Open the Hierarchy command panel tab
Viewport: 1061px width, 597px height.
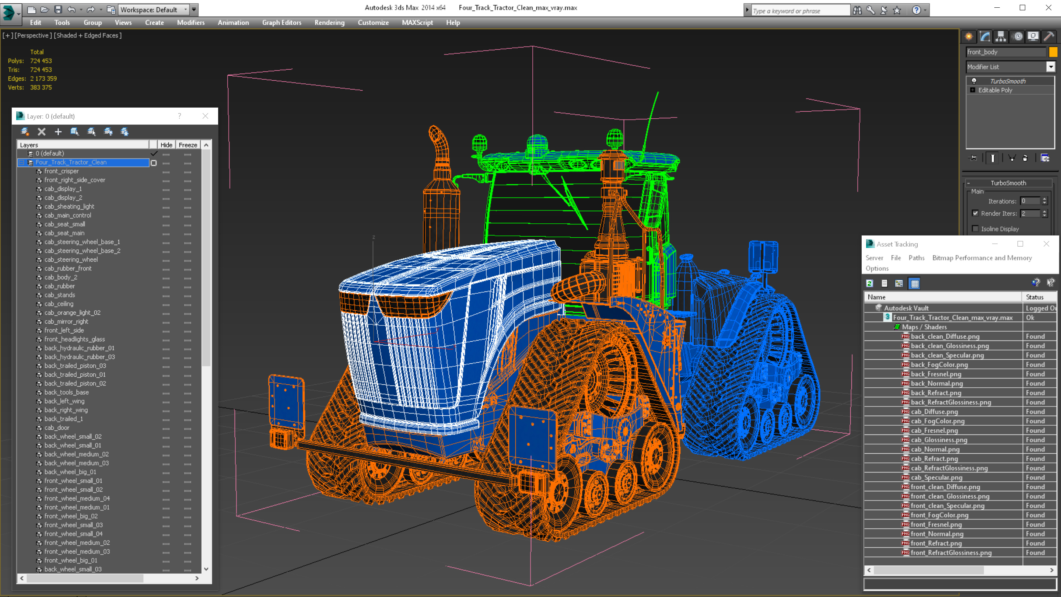coord(1001,37)
